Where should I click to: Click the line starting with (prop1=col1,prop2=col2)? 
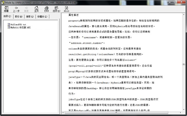pos(110,66)
